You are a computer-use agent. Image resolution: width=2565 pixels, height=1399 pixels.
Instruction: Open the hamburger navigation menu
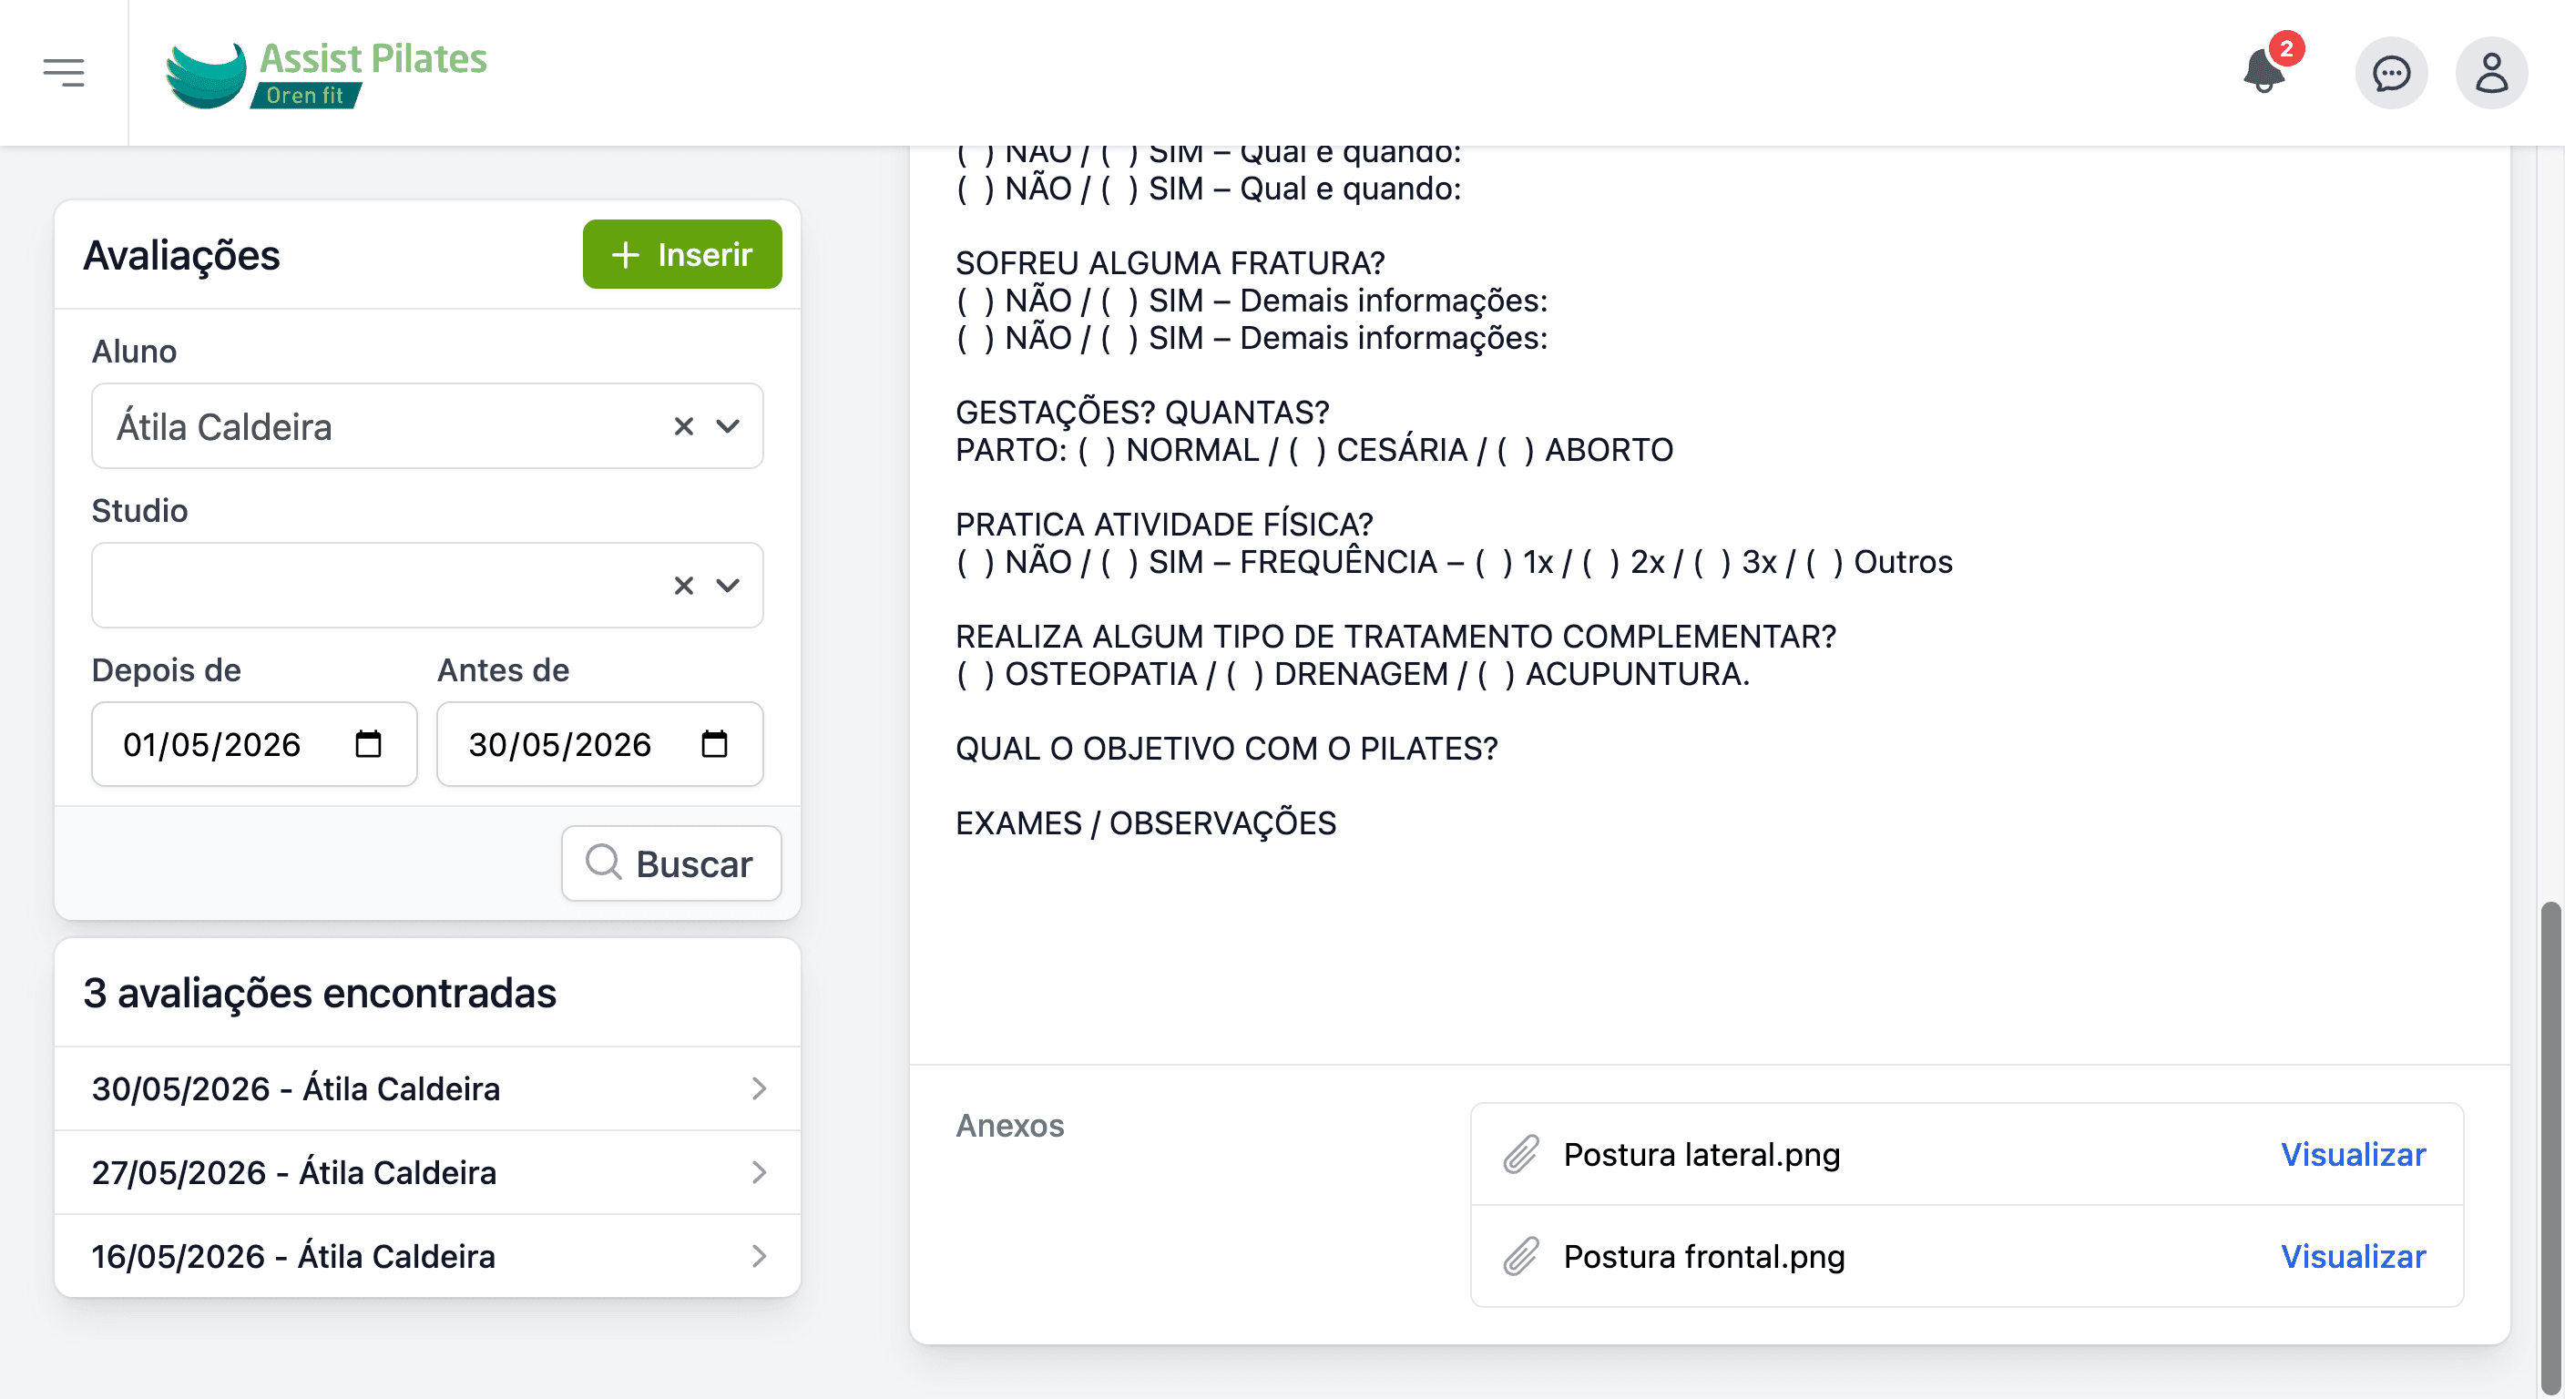point(64,73)
